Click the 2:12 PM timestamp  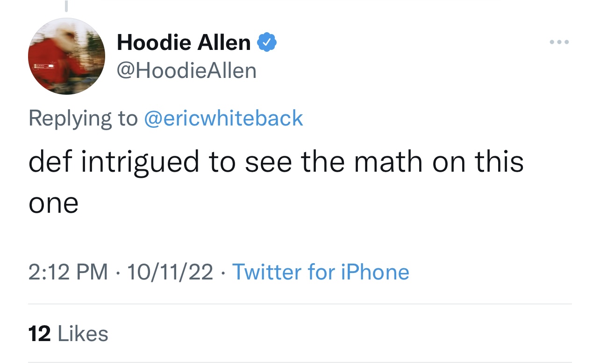coord(68,272)
